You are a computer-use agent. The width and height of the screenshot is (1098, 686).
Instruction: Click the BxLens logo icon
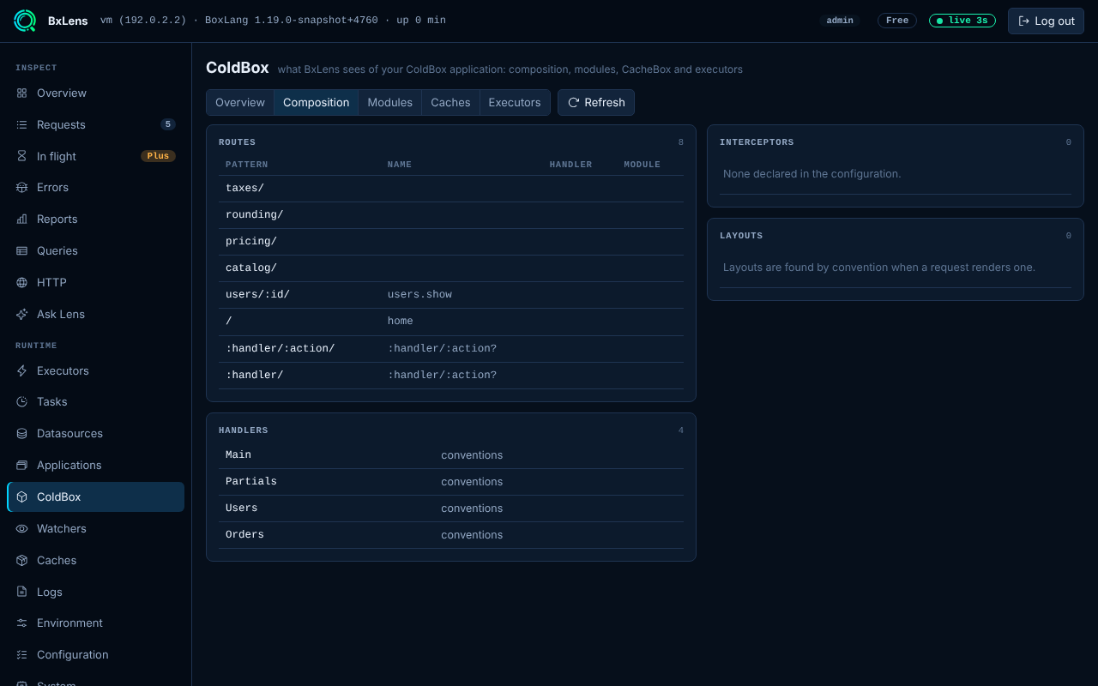[x=25, y=21]
